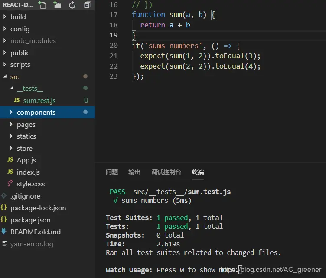Click closing brace on line 19
The image size is (326, 278).
[134, 36]
